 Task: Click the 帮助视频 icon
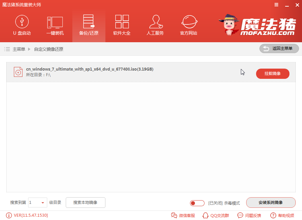pyautogui.click(x=283, y=215)
